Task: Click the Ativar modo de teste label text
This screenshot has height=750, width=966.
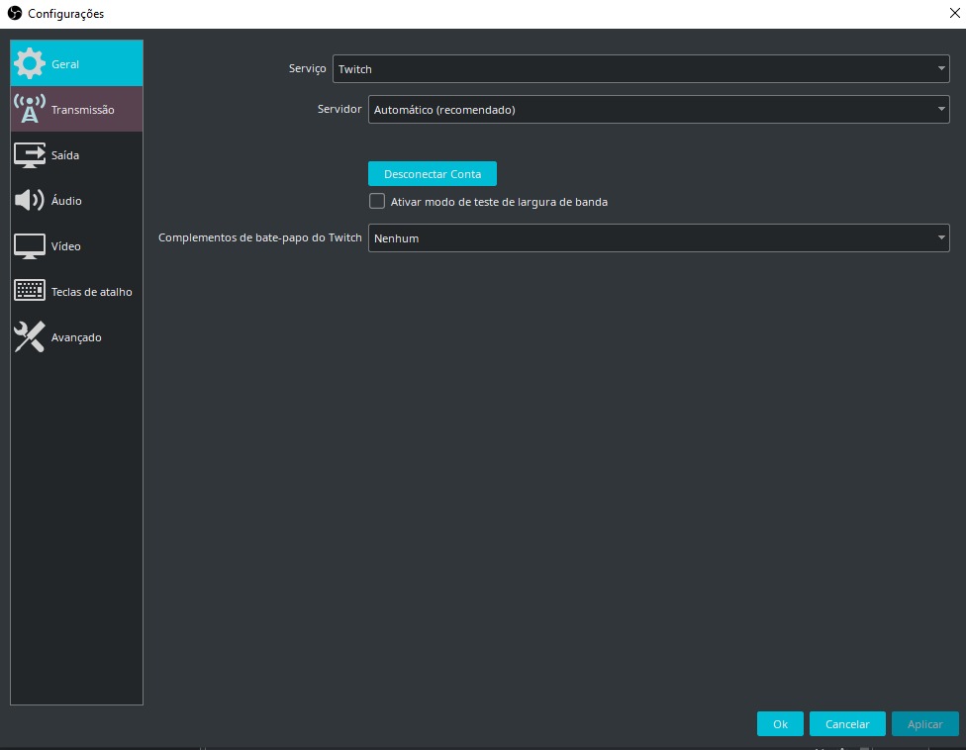Action: point(499,202)
